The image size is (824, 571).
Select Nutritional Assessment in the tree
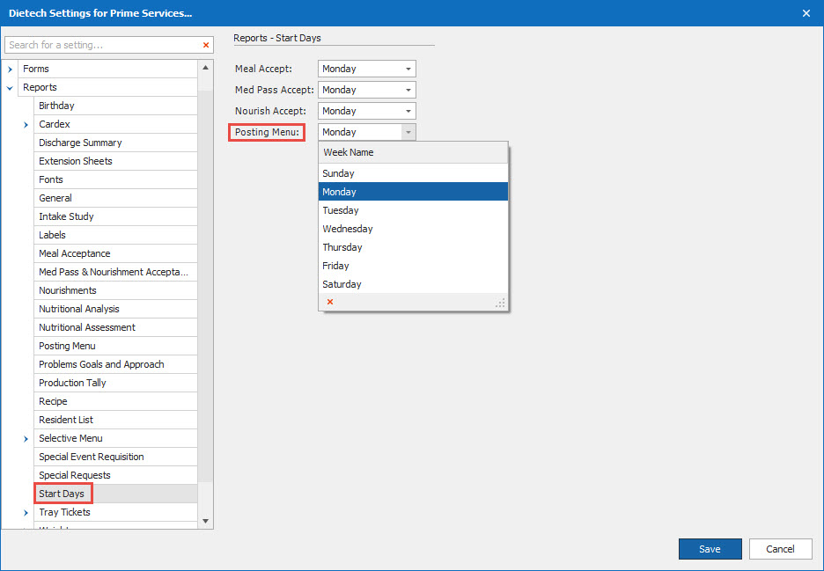pyautogui.click(x=115, y=327)
